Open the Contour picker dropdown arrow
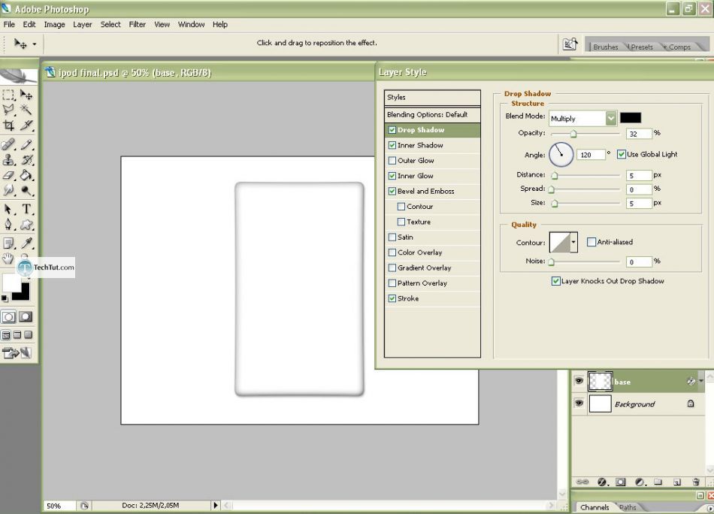Image resolution: width=714 pixels, height=514 pixels. (573, 242)
